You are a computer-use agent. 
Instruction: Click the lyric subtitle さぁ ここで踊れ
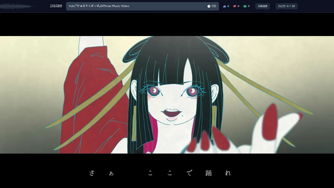point(160,173)
